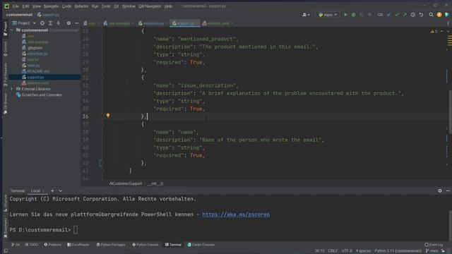Viewport: 452px width, 254px height.
Task: Show Git history clock icon
Action: pos(412,15)
